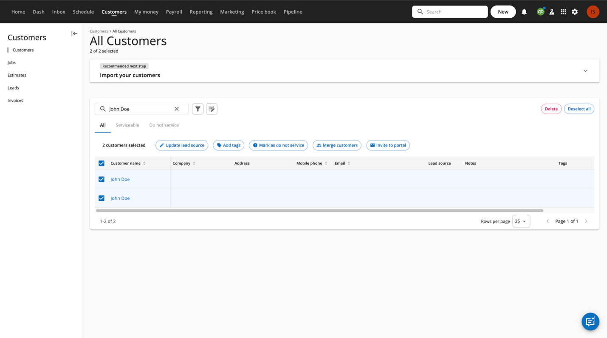
Task: Open Estimates in the sidebar
Action: click(17, 76)
